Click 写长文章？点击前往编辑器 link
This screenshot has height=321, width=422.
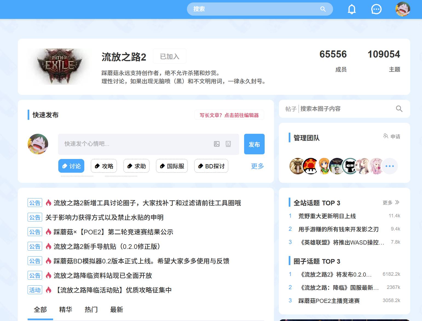[x=229, y=115]
